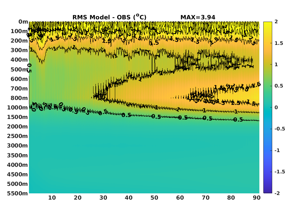
Task: Click the '600m' depth axis label
Action: tap(19, 79)
